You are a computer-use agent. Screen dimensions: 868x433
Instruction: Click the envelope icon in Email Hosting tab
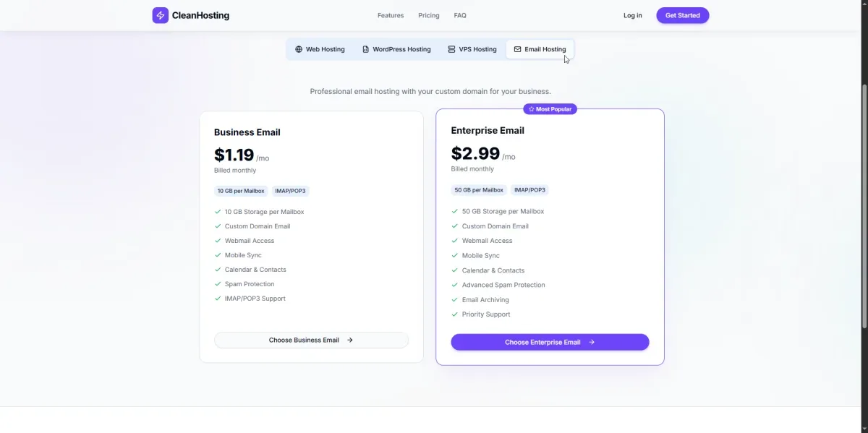tap(517, 49)
